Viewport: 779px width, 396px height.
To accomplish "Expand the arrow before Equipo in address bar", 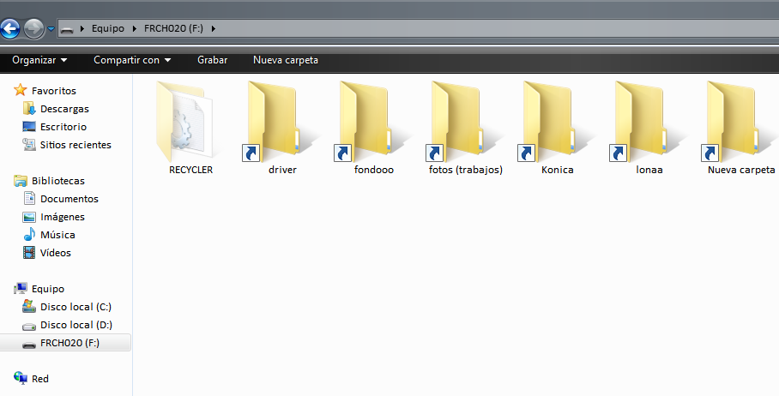I will point(82,29).
